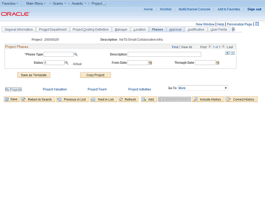Delete the phase row with minus icon
Screen dimensions: 265x199
tap(232, 53)
